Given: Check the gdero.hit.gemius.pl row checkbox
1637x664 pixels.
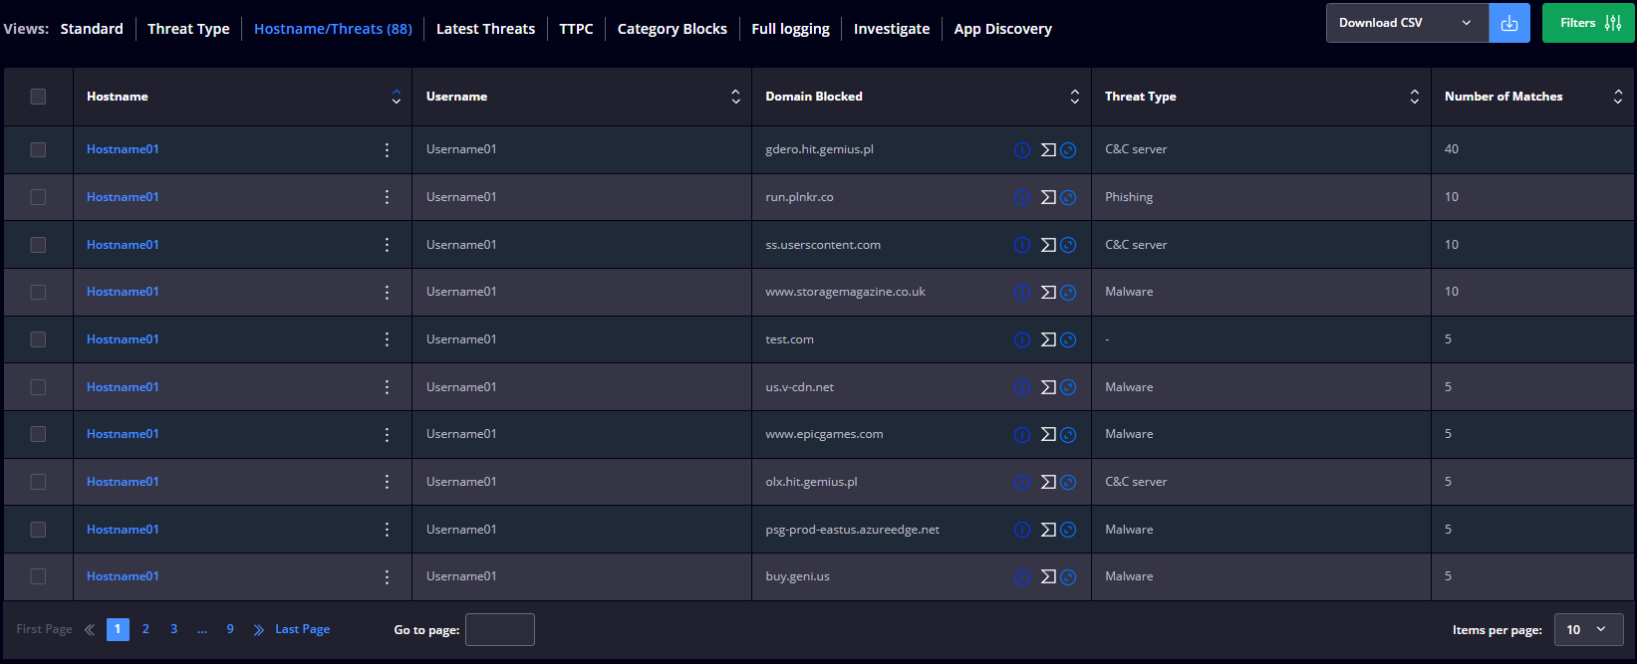Looking at the screenshot, I should tap(38, 149).
